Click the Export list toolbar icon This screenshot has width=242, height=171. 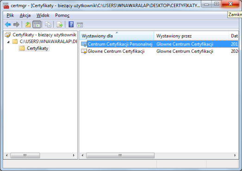coord(60,25)
